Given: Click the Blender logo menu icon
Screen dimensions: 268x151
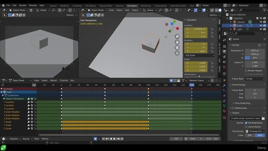Looking at the screenshot, I should (x=3, y=5).
